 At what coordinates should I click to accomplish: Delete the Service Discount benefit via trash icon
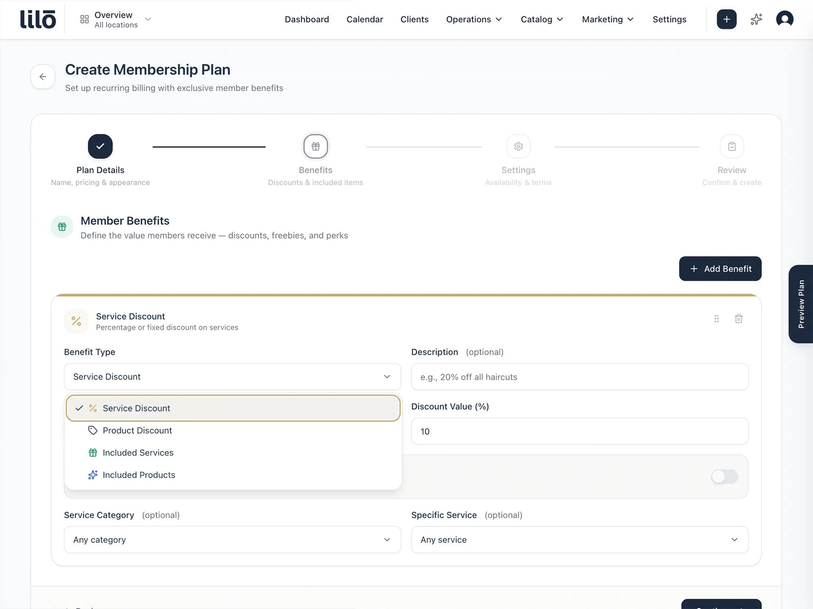point(739,319)
